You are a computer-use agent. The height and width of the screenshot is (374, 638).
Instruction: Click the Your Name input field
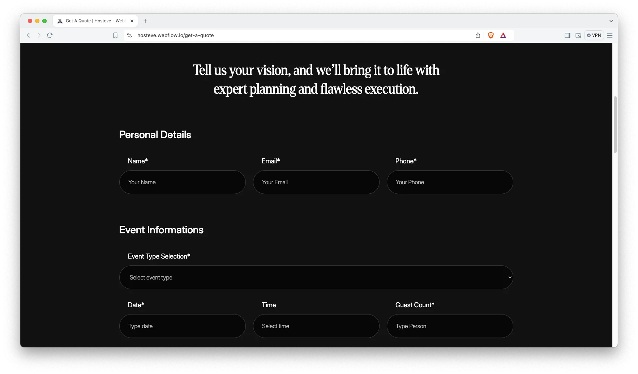[182, 182]
